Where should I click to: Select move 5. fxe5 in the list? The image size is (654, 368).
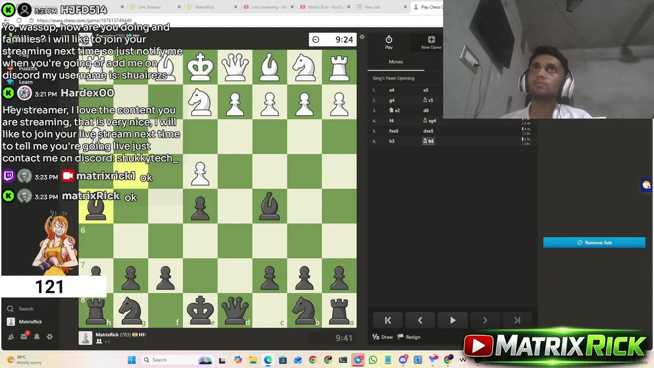pos(393,131)
